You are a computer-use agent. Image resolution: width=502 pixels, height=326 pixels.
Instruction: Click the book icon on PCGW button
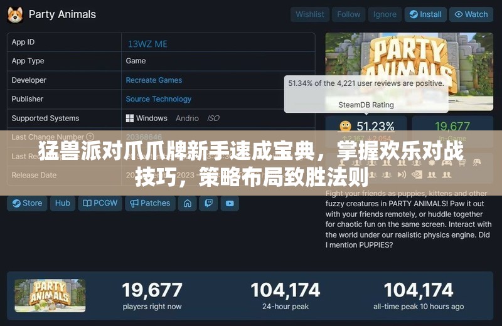pyautogui.click(x=87, y=203)
